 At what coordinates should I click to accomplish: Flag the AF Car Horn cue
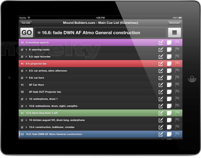click(x=178, y=85)
